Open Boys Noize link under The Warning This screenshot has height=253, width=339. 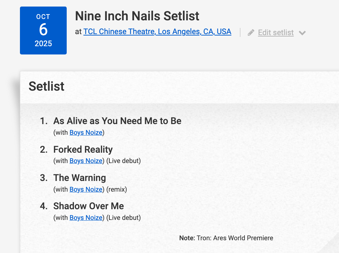point(86,189)
